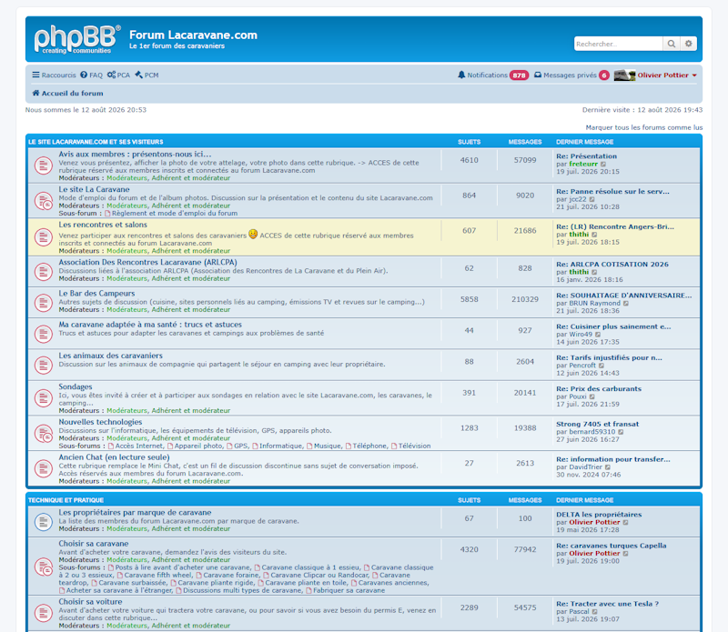
Task: Click Forum Lacaravane.com site title
Action: (193, 35)
